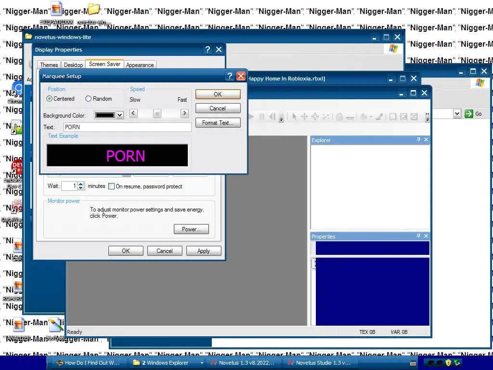Click Apply in Display Properties
This screenshot has height=370, width=493.
(x=204, y=251)
